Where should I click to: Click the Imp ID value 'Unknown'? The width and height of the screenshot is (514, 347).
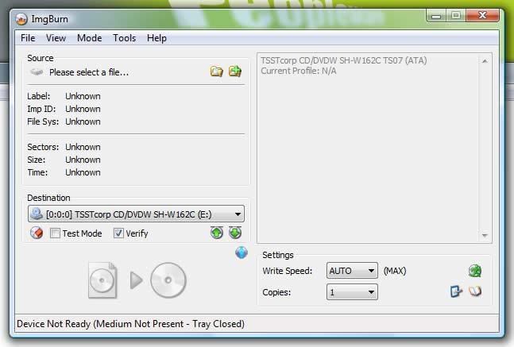83,109
